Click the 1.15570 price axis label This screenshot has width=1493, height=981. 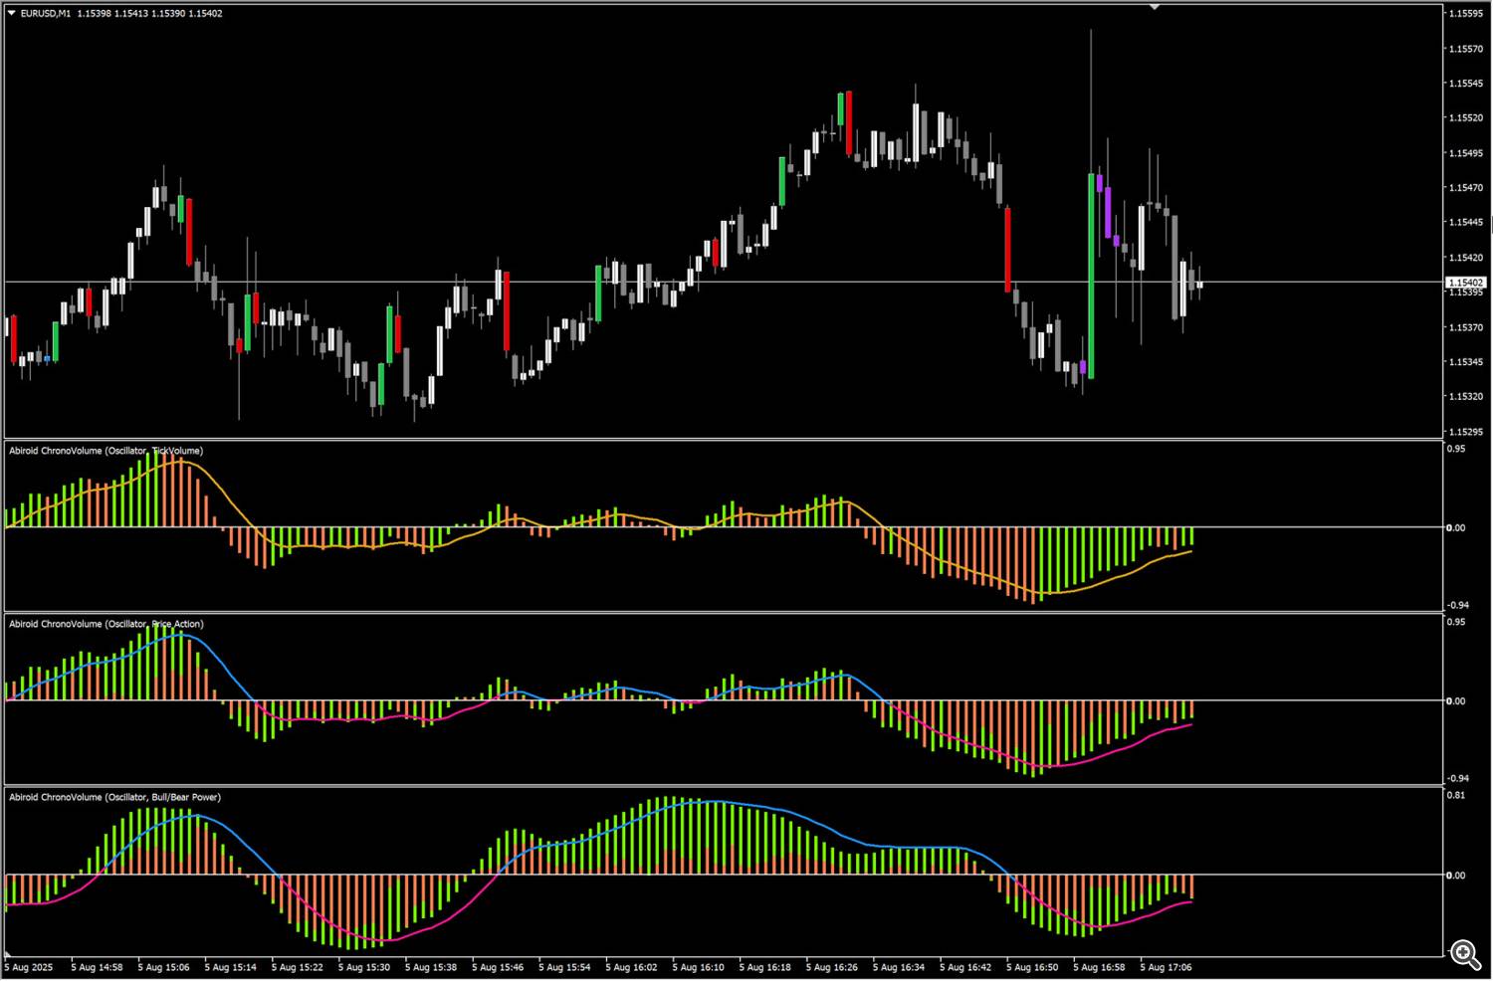1466,49
